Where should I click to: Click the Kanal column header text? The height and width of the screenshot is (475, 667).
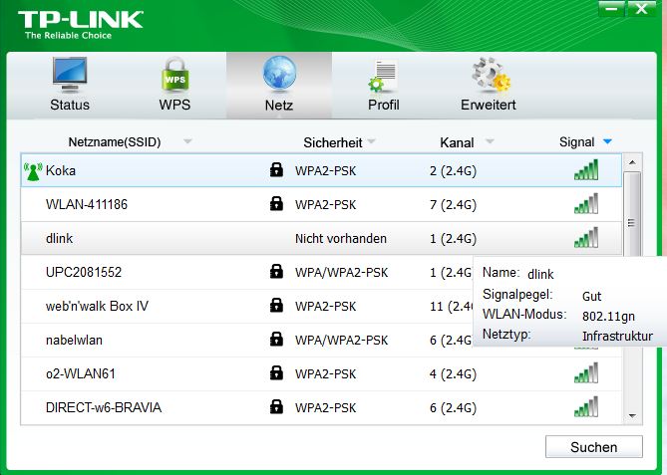tap(457, 142)
